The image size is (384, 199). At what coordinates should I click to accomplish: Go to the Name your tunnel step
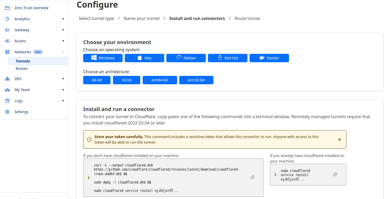[x=142, y=18]
